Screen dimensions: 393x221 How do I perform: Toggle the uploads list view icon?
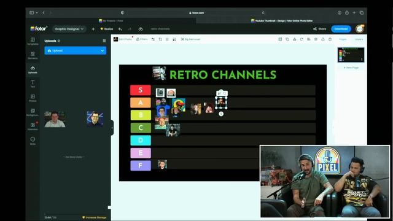(104, 41)
